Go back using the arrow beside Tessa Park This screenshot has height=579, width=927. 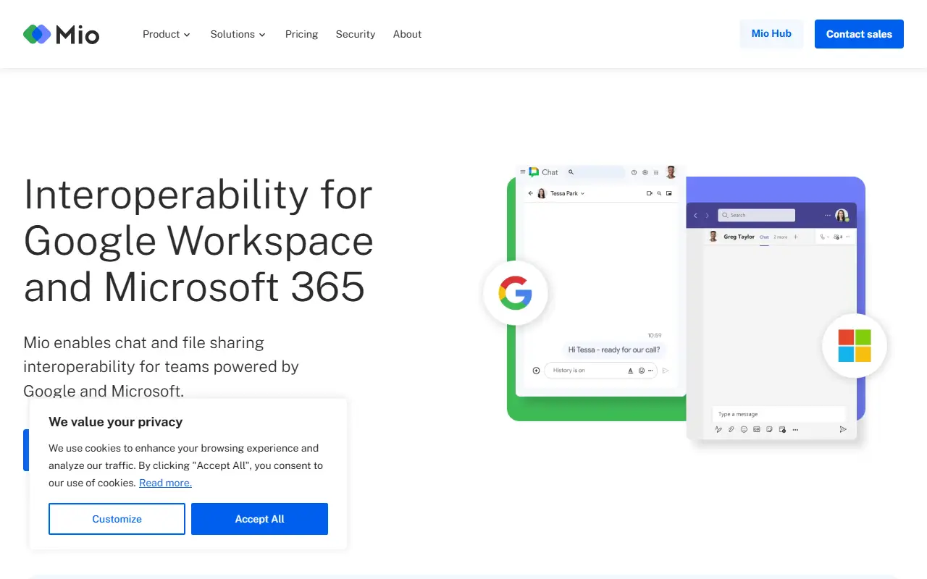(530, 193)
